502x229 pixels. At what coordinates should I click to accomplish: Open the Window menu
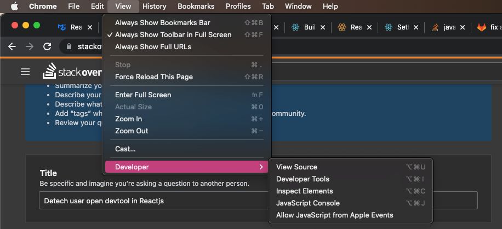point(298,6)
